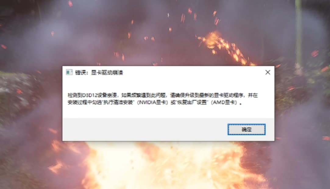Screen dimensions: 330x189
Task: Click the blank white area under the message
Action: tap(169, 112)
